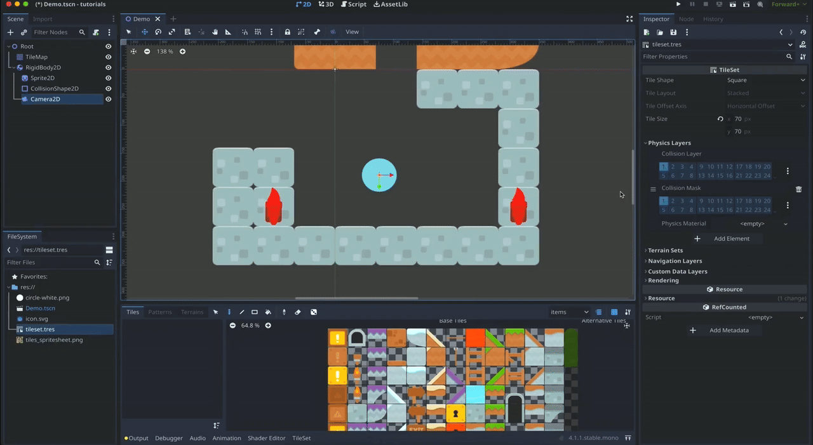Zoom out the 2D viewport with the minus button
This screenshot has width=813, height=445.
click(x=147, y=51)
